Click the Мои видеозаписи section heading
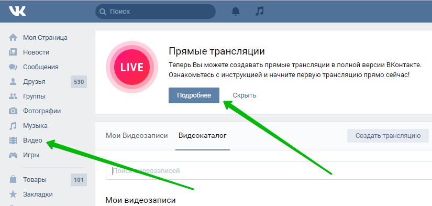The width and height of the screenshot is (432, 206). point(140,200)
